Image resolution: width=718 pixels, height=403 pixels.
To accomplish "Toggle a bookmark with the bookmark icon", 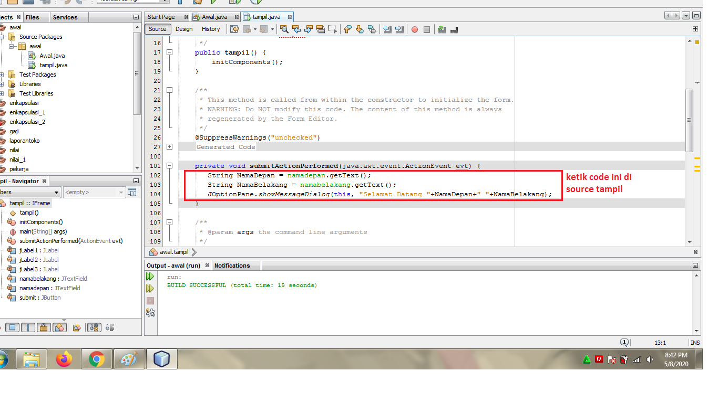I will pyautogui.click(x=372, y=30).
